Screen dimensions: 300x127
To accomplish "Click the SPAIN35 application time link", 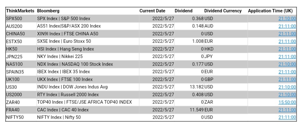I will (x=287, y=72).
